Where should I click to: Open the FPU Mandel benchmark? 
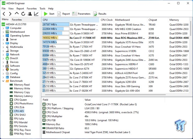(19, 122)
